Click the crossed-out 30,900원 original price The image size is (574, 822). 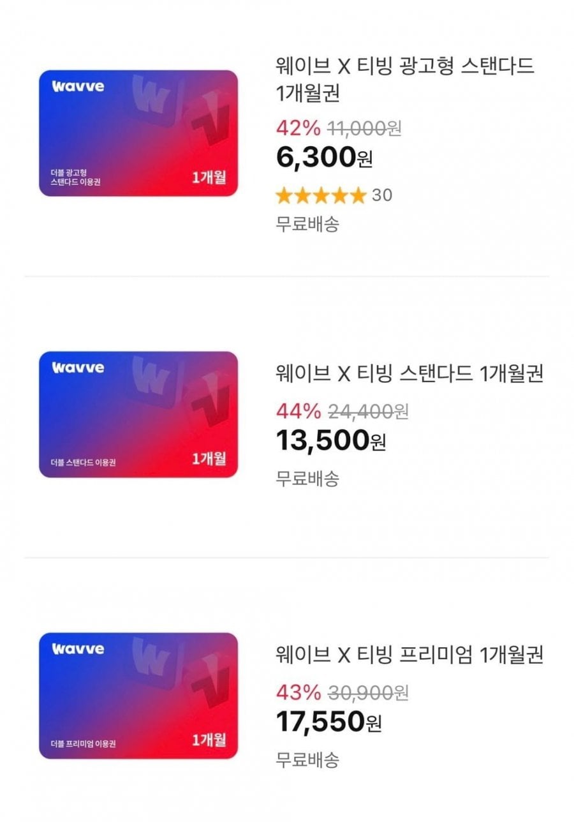(368, 692)
